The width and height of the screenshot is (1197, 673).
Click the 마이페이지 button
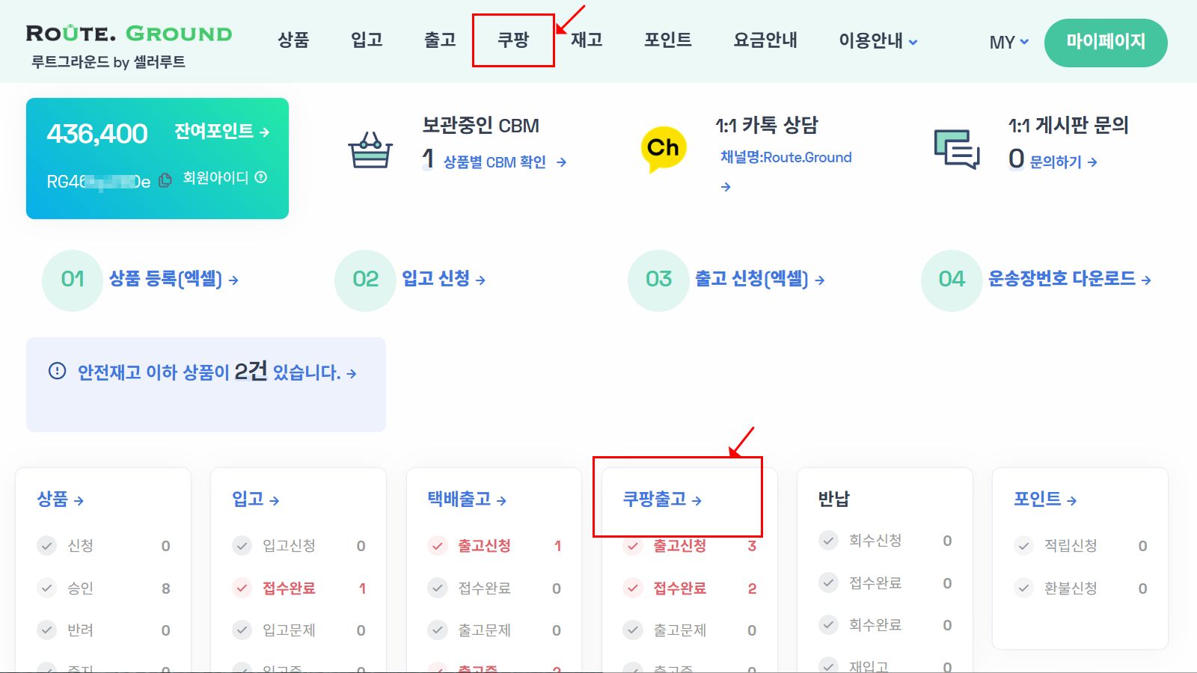(1106, 43)
